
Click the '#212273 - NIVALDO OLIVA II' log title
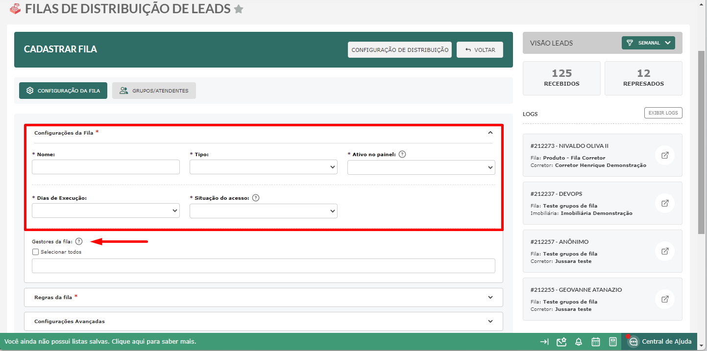[569, 146]
